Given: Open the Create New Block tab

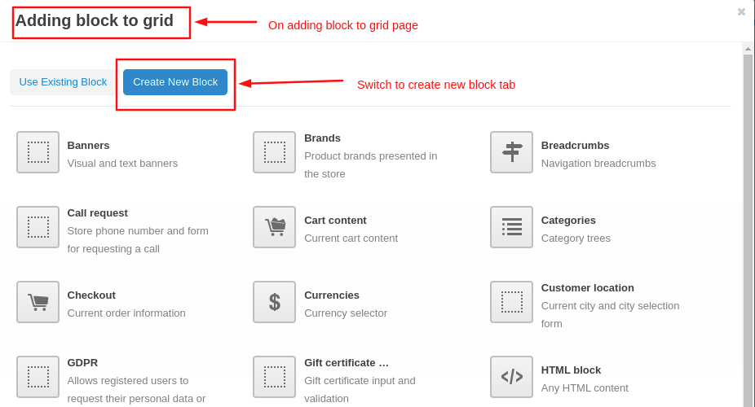Looking at the screenshot, I should (175, 82).
